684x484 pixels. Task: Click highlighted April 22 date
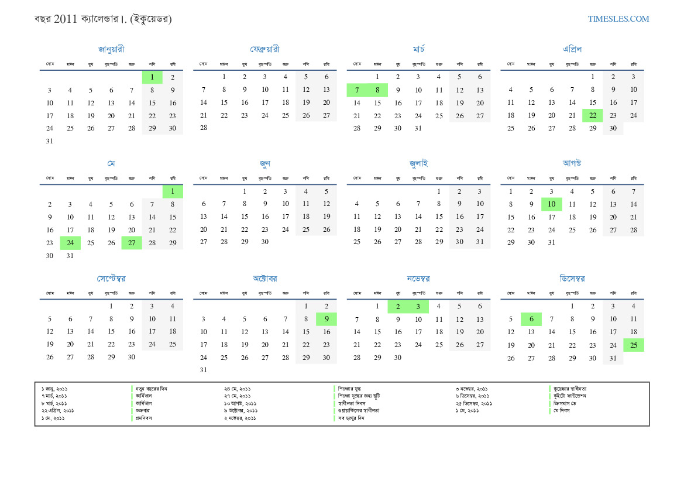[x=592, y=115]
